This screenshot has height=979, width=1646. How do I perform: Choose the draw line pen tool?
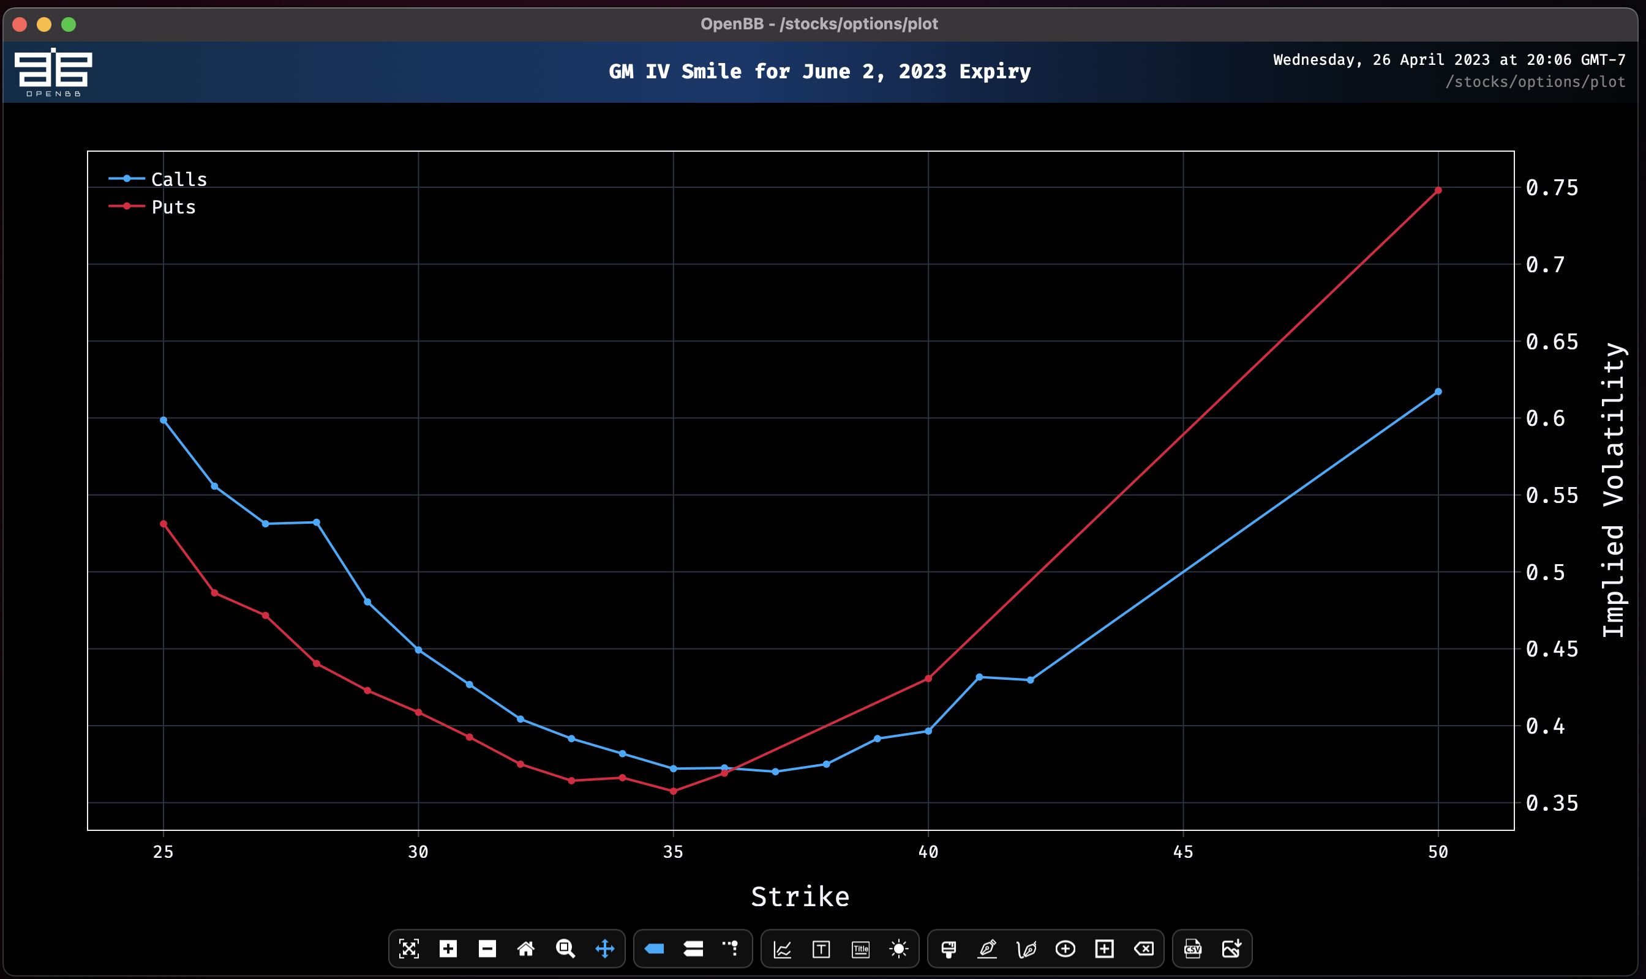pyautogui.click(x=987, y=948)
